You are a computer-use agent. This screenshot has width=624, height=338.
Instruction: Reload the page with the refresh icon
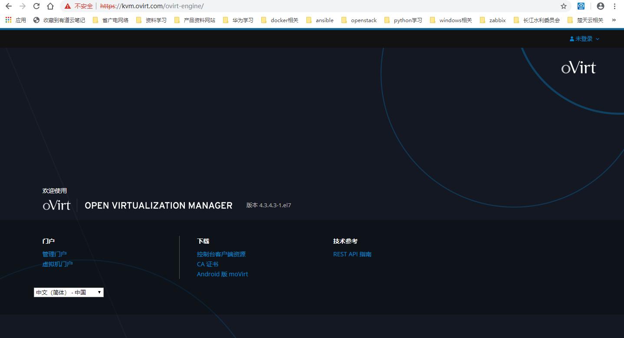pyautogui.click(x=36, y=6)
